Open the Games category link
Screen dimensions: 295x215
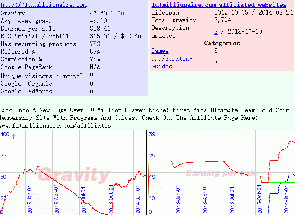pos(160,51)
